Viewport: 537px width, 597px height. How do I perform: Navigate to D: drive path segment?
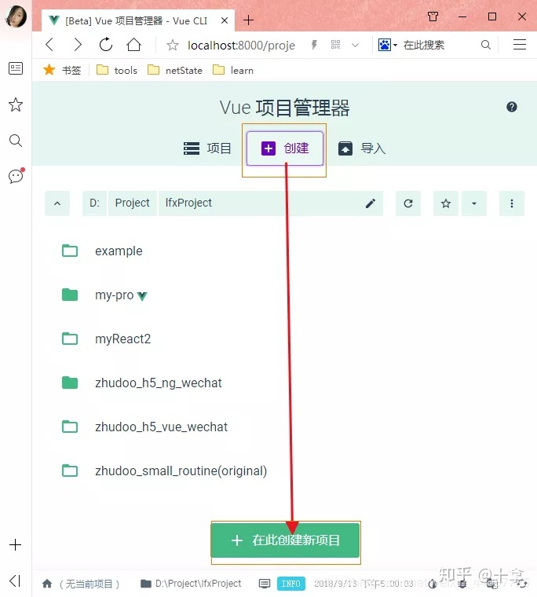[94, 203]
